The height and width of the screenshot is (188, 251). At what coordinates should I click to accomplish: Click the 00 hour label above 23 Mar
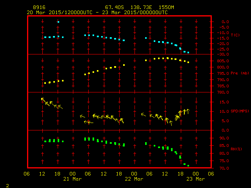[x=196, y=174]
